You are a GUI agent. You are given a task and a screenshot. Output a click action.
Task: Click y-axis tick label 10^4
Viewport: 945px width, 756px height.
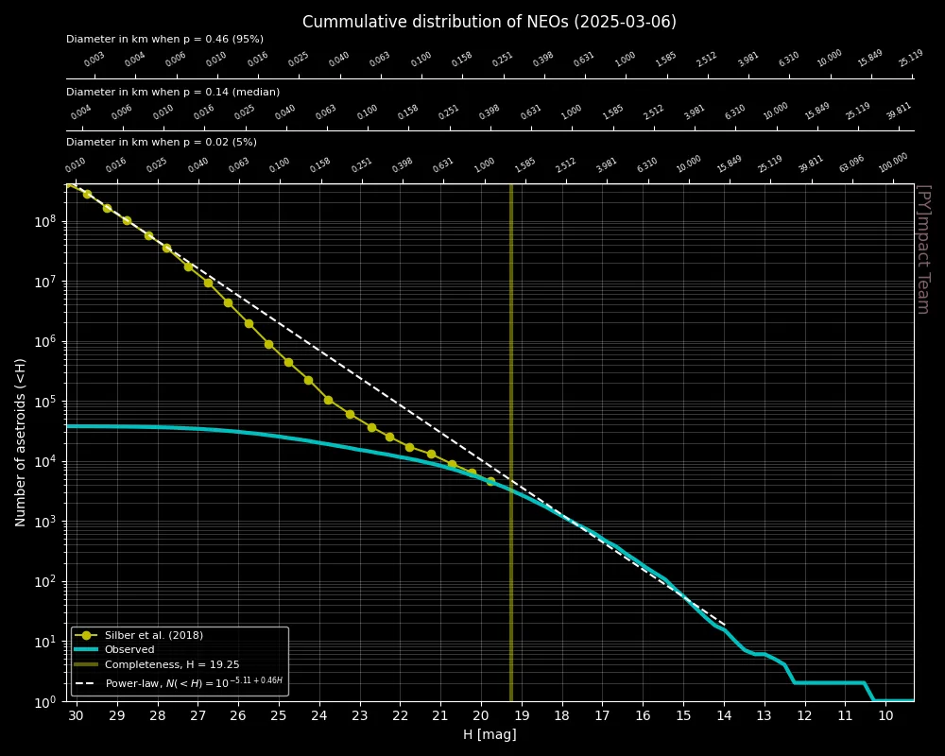[x=45, y=462]
